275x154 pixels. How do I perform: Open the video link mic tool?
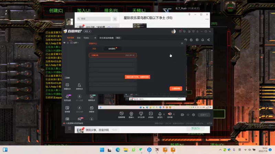(x=67, y=98)
